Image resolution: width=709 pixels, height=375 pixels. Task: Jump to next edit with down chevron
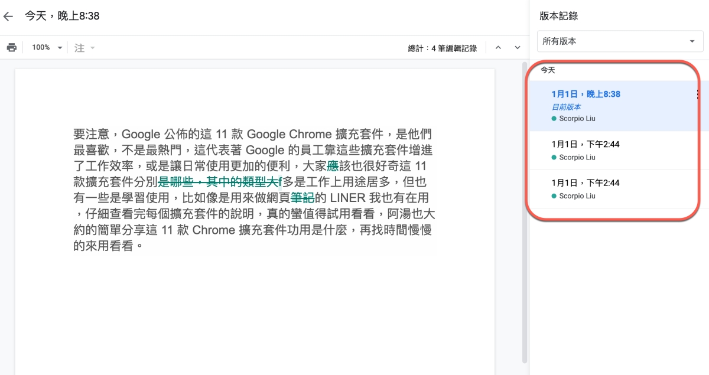click(x=518, y=48)
